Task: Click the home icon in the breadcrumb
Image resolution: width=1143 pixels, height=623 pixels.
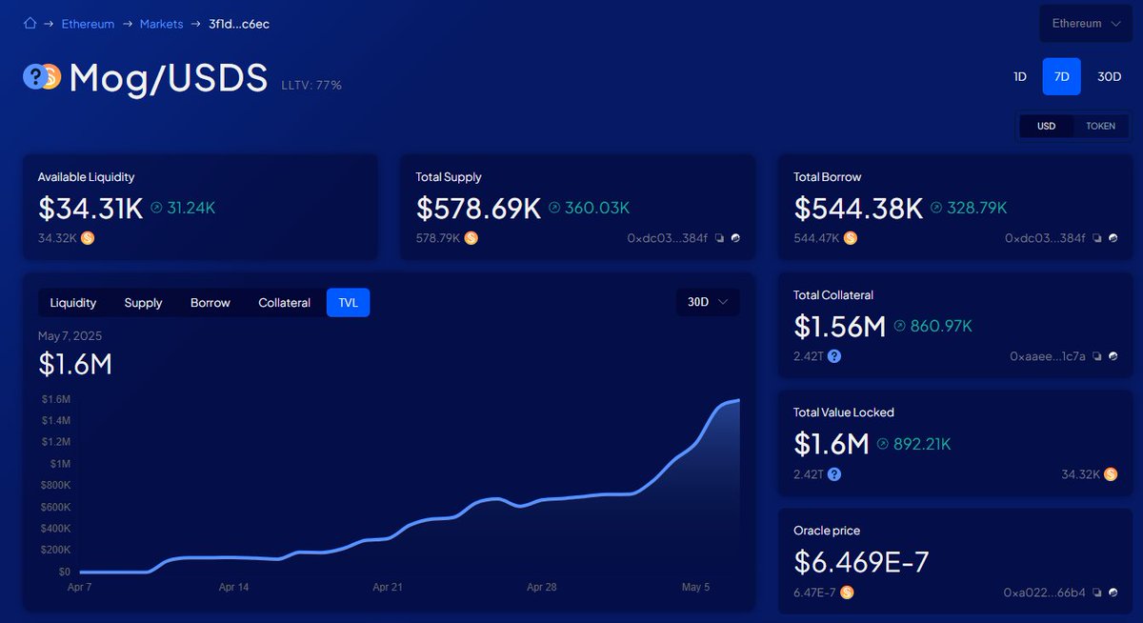Action: (30, 23)
